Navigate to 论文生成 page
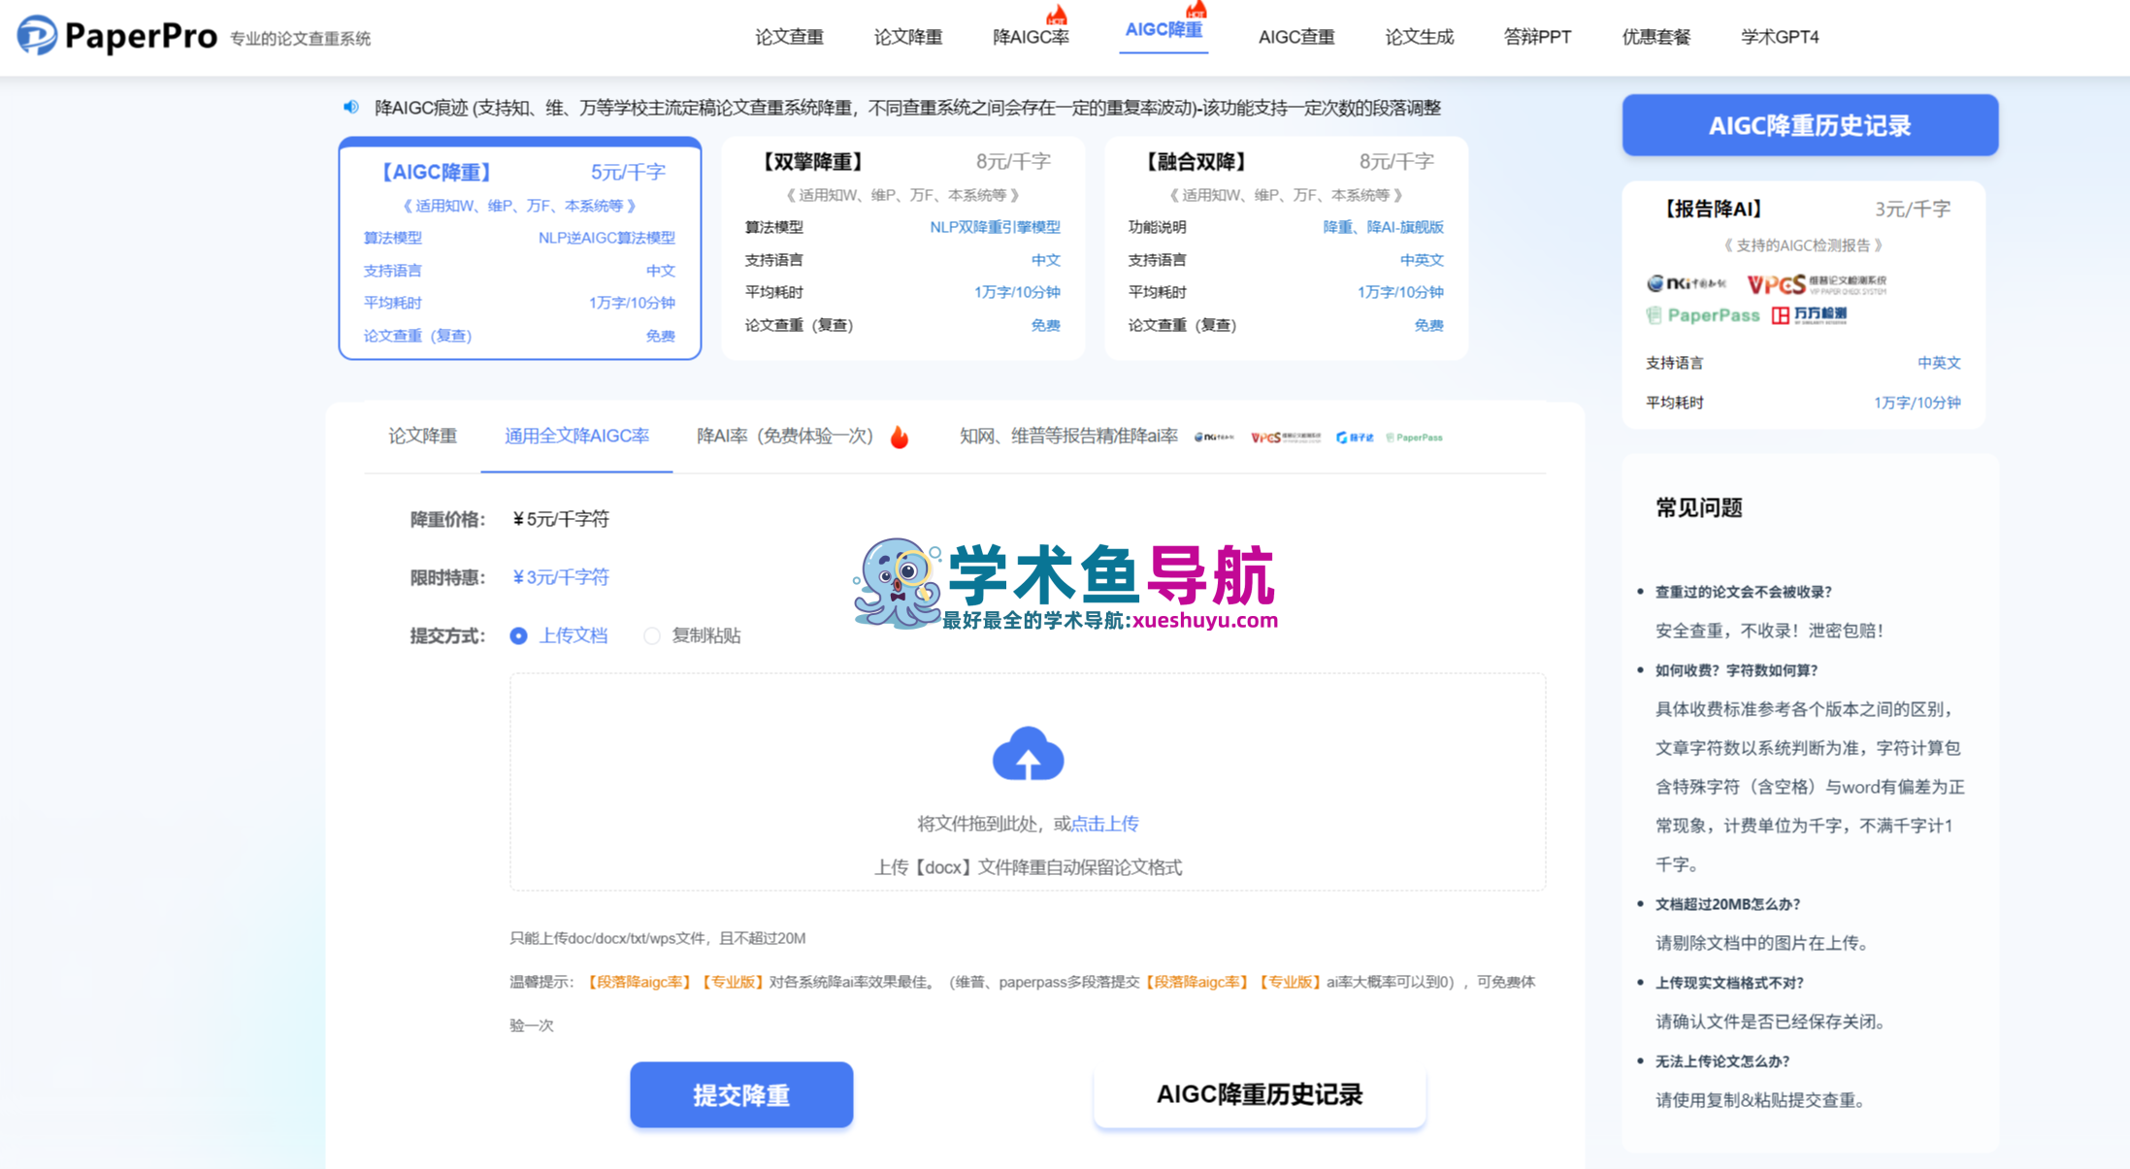Image resolution: width=2130 pixels, height=1169 pixels. point(1420,37)
